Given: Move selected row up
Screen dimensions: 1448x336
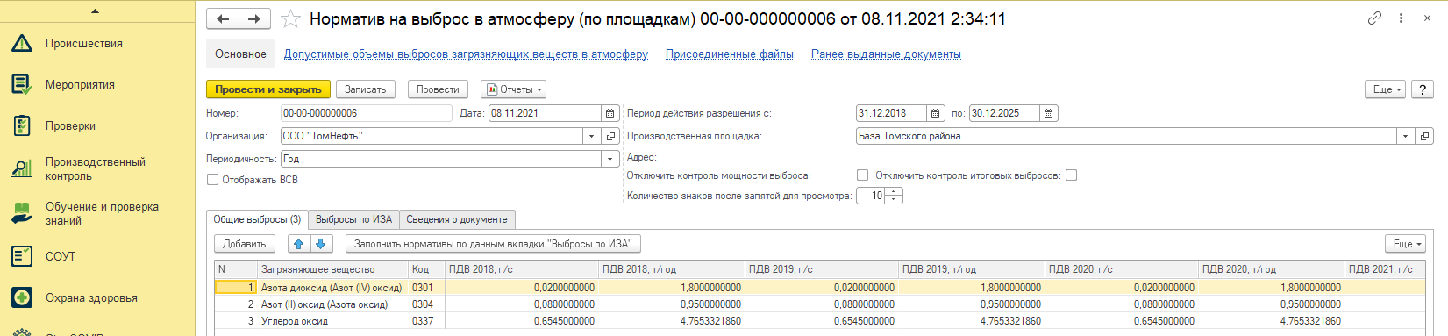Looking at the screenshot, I should coord(299,244).
